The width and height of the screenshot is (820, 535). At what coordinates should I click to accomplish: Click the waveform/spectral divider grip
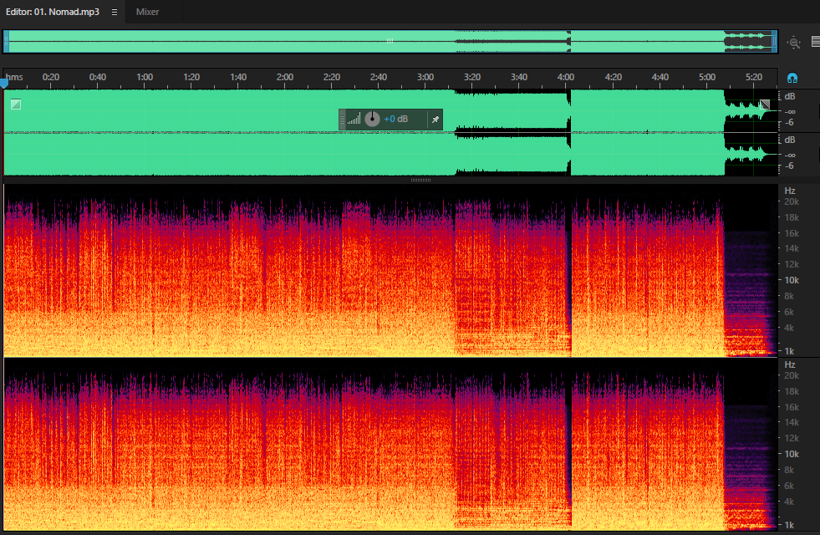click(420, 180)
